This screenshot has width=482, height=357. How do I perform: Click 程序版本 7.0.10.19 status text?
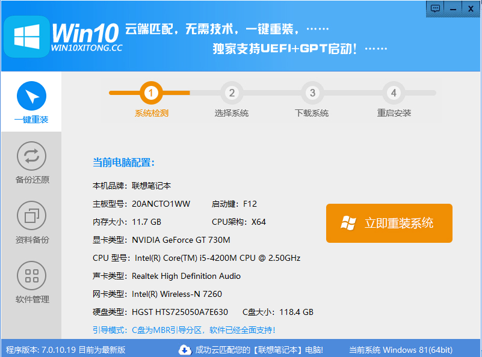(66, 350)
